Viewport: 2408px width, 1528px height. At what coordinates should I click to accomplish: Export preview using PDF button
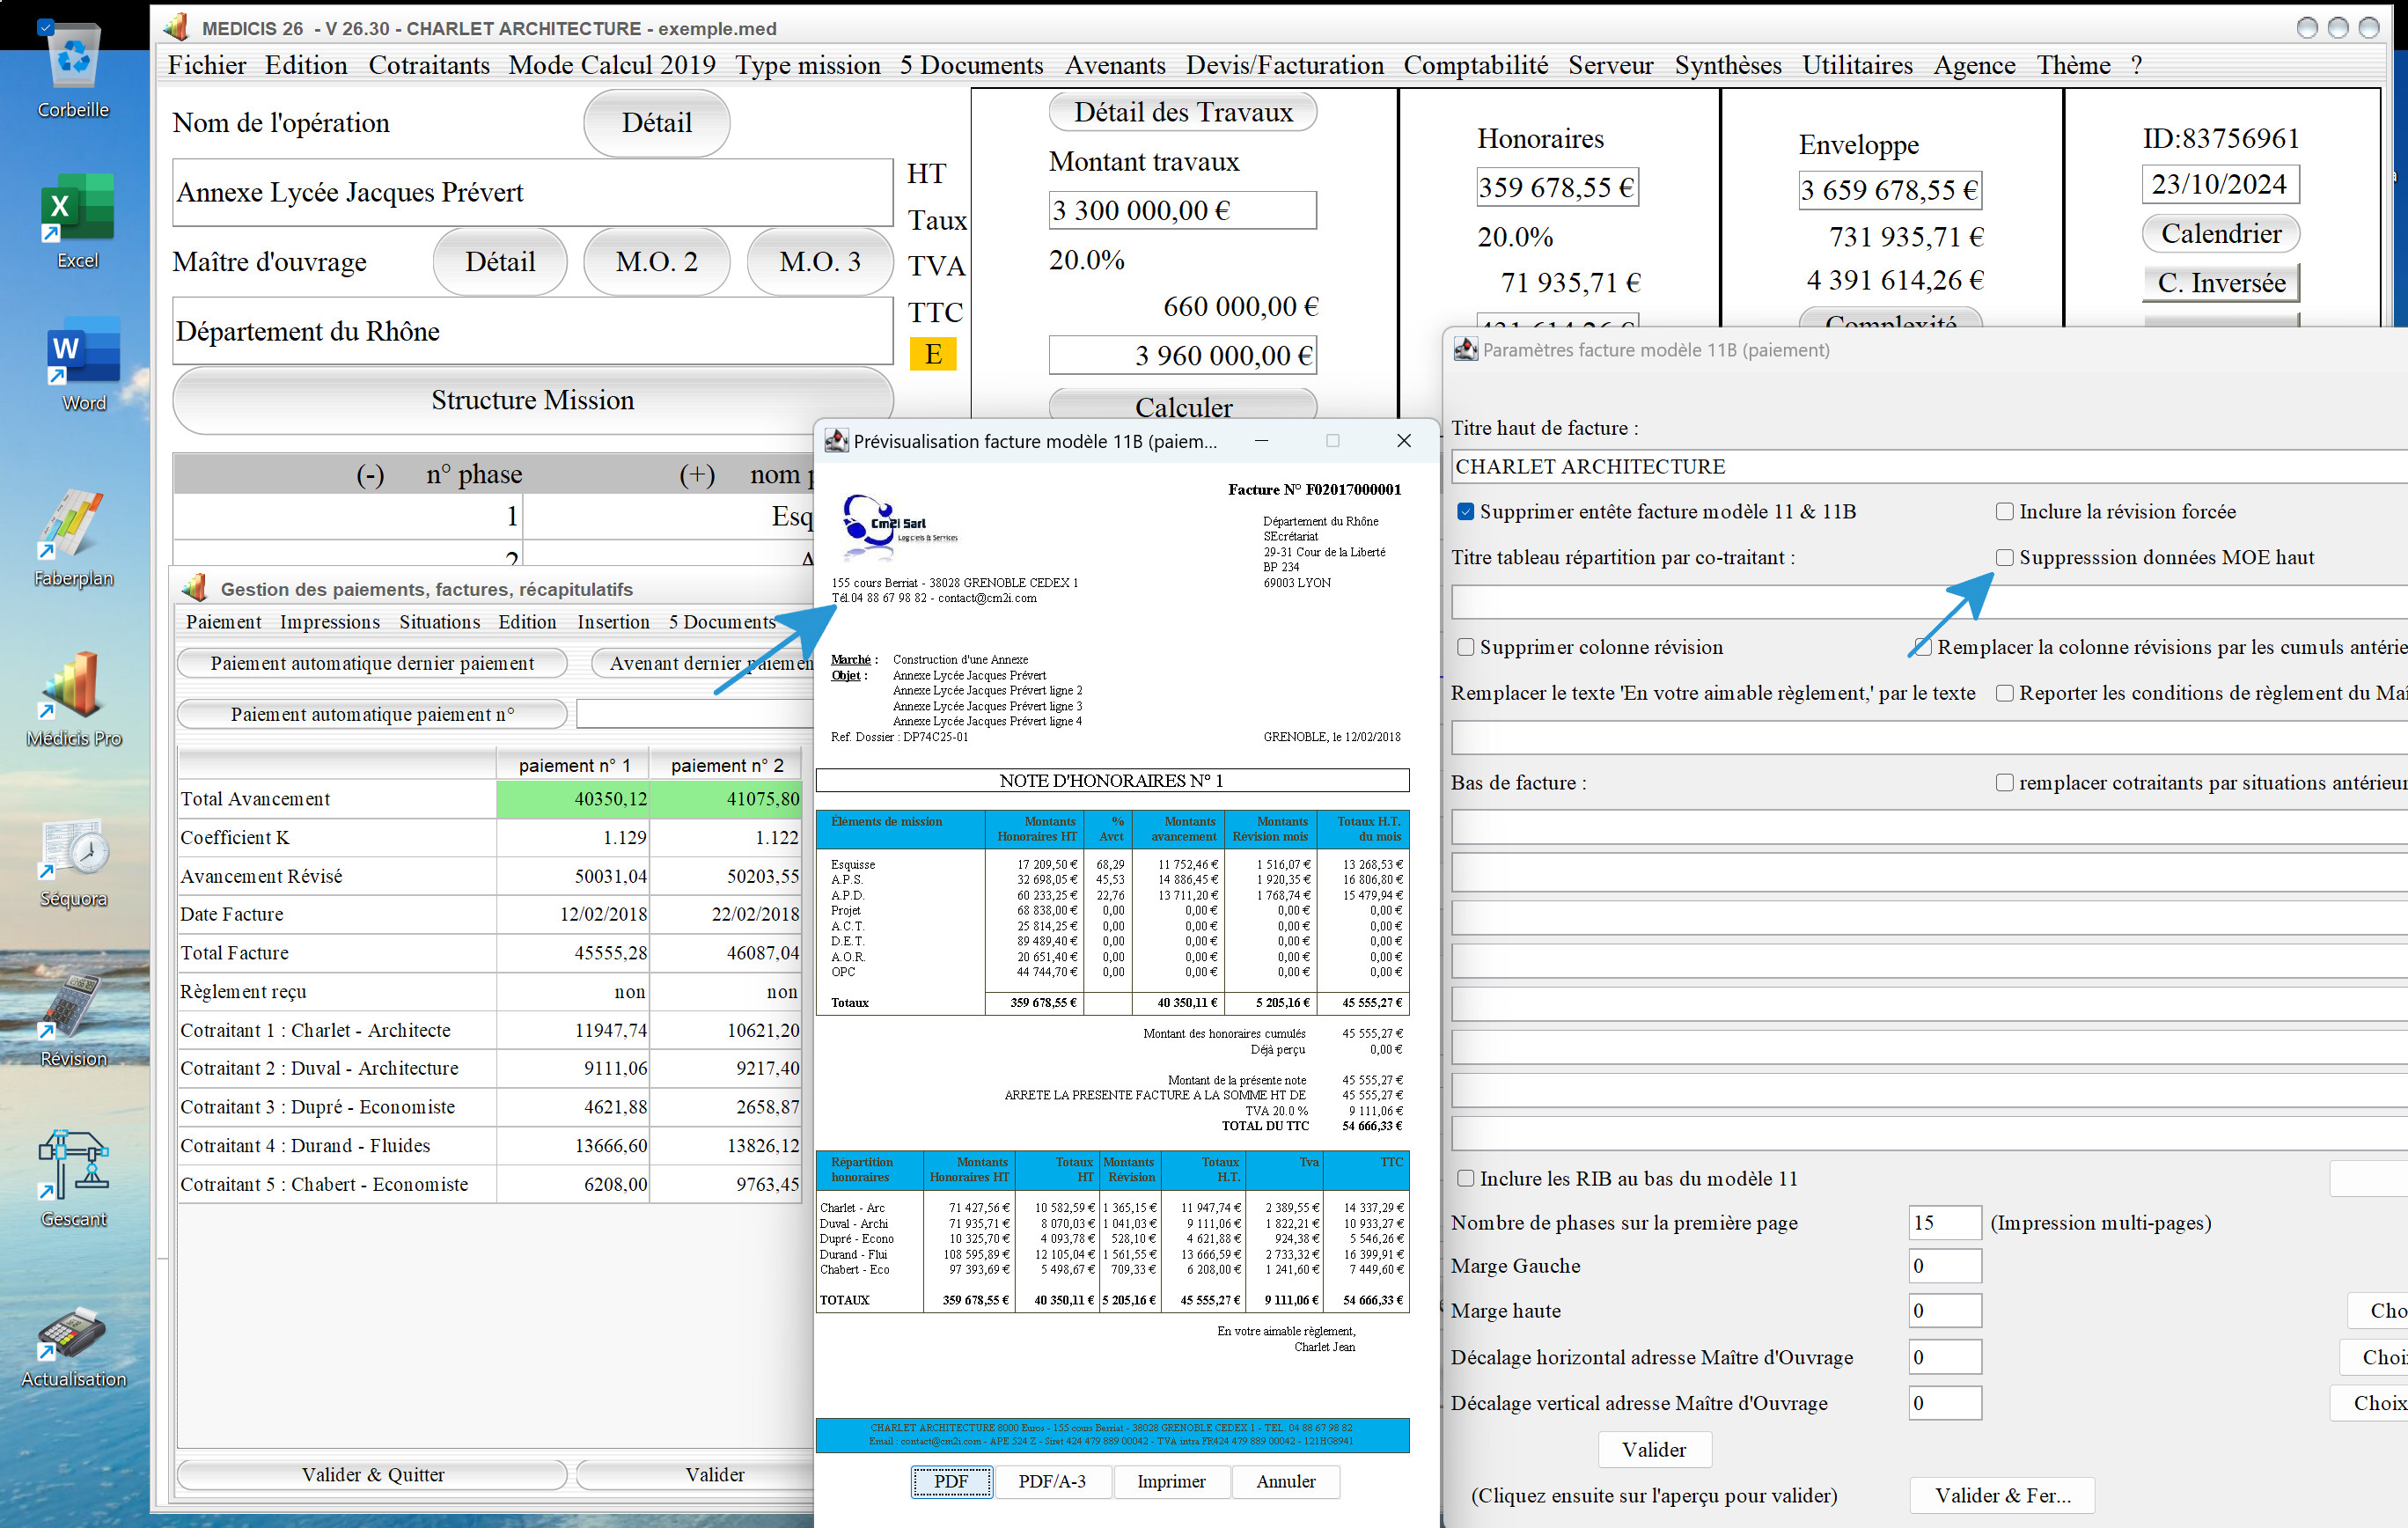click(951, 1481)
